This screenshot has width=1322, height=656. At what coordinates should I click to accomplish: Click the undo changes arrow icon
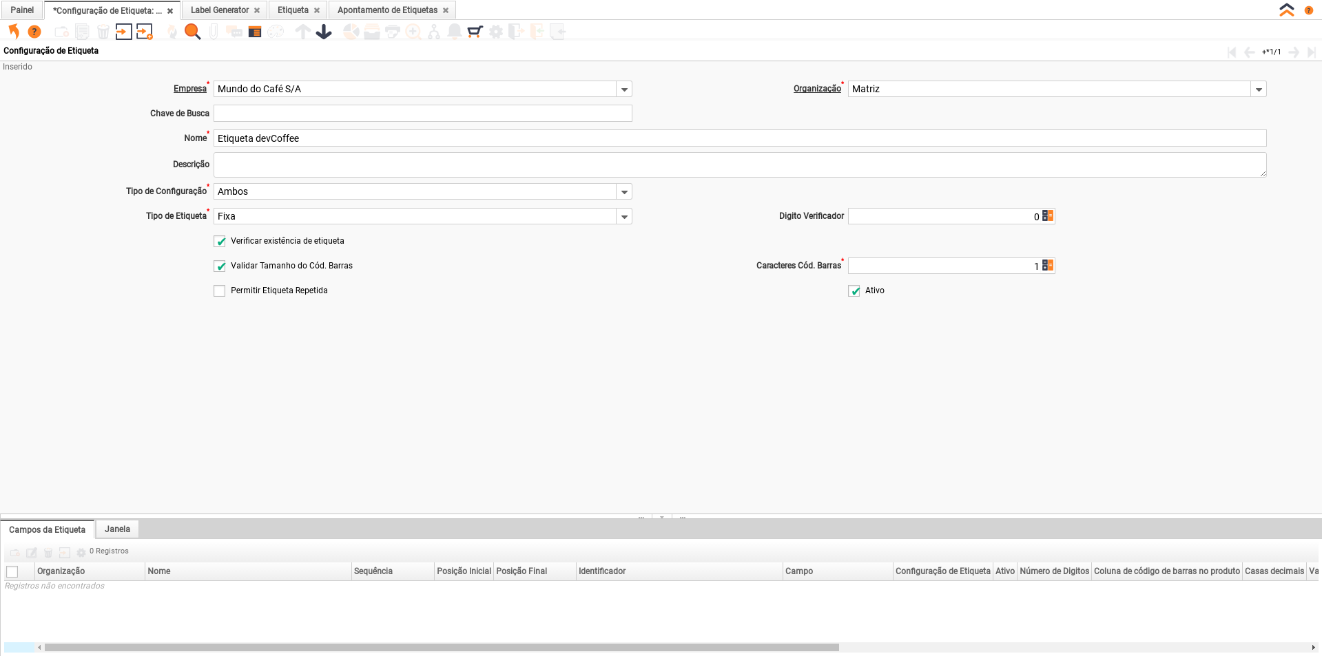14,32
